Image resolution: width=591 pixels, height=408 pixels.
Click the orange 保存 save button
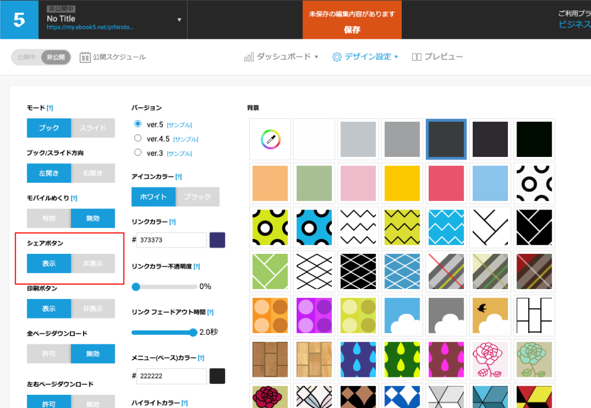351,20
